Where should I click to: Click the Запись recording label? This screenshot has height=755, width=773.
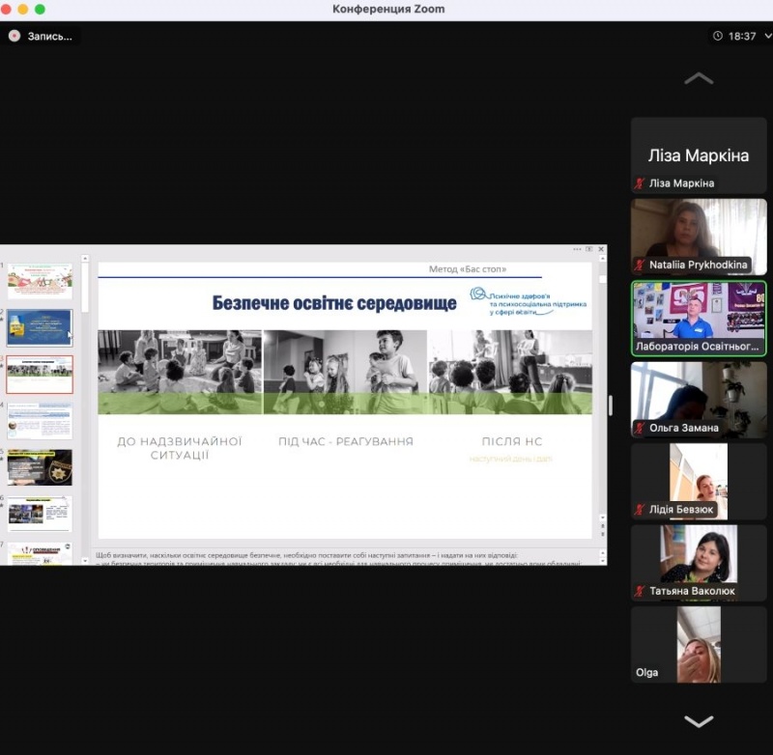pyautogui.click(x=49, y=36)
